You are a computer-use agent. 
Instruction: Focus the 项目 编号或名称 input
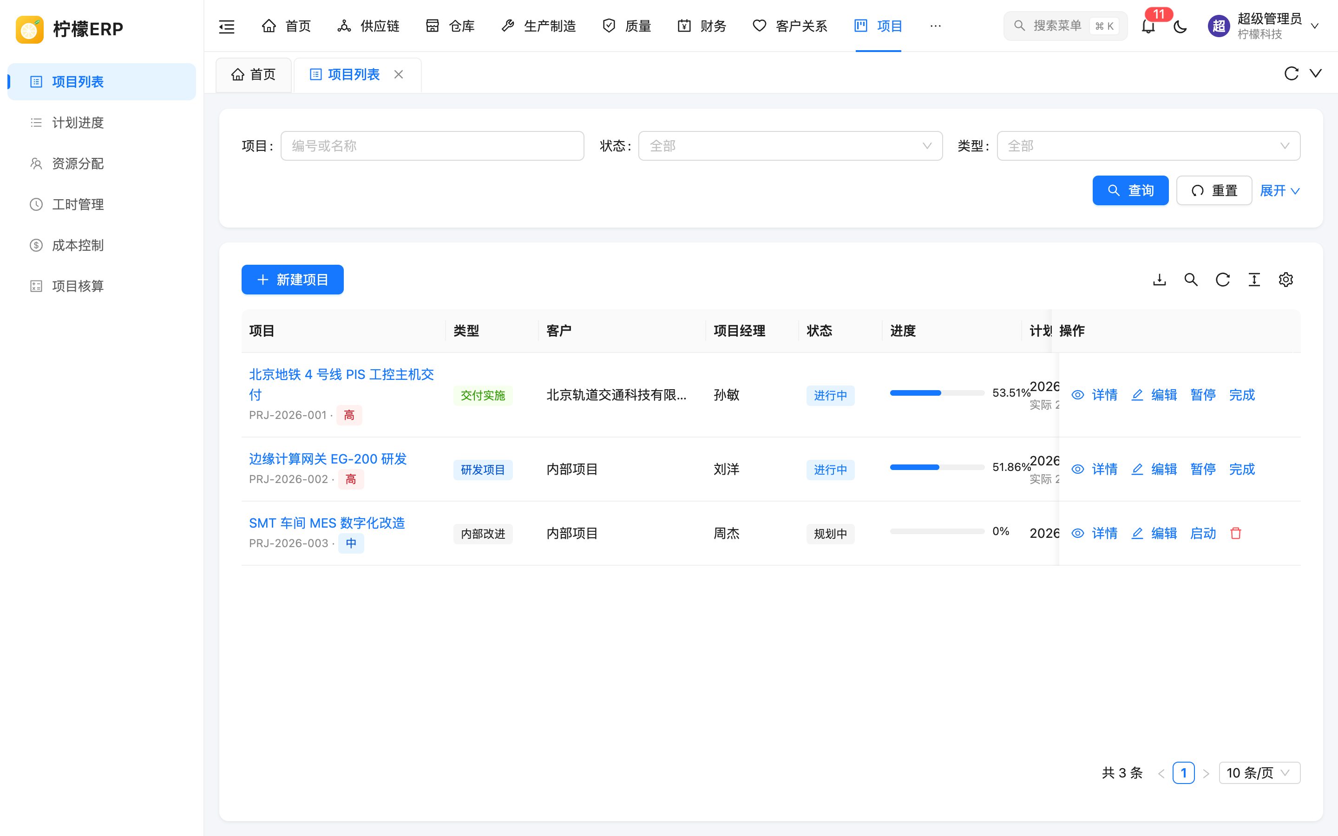pos(433,146)
